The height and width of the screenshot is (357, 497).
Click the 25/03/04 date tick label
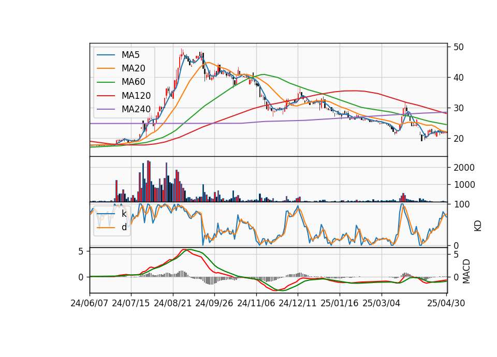click(382, 304)
